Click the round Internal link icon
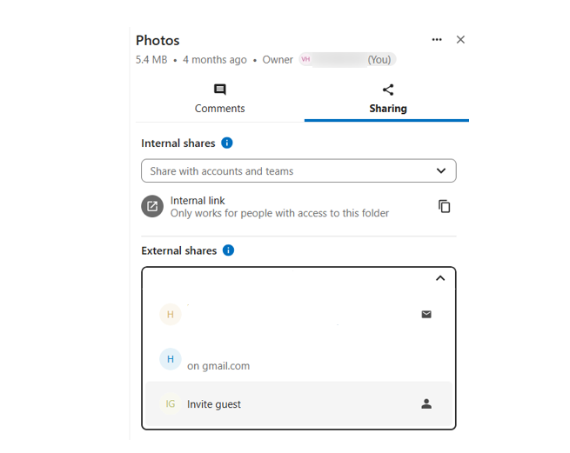This screenshot has width=570, height=453. [x=152, y=206]
